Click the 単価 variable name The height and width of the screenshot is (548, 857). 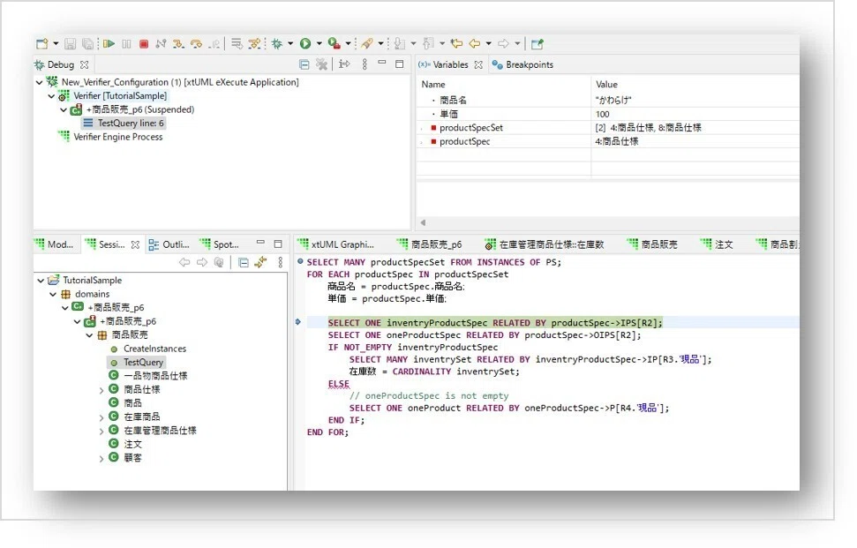click(448, 114)
